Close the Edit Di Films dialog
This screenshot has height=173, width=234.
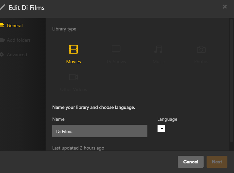[225, 7]
